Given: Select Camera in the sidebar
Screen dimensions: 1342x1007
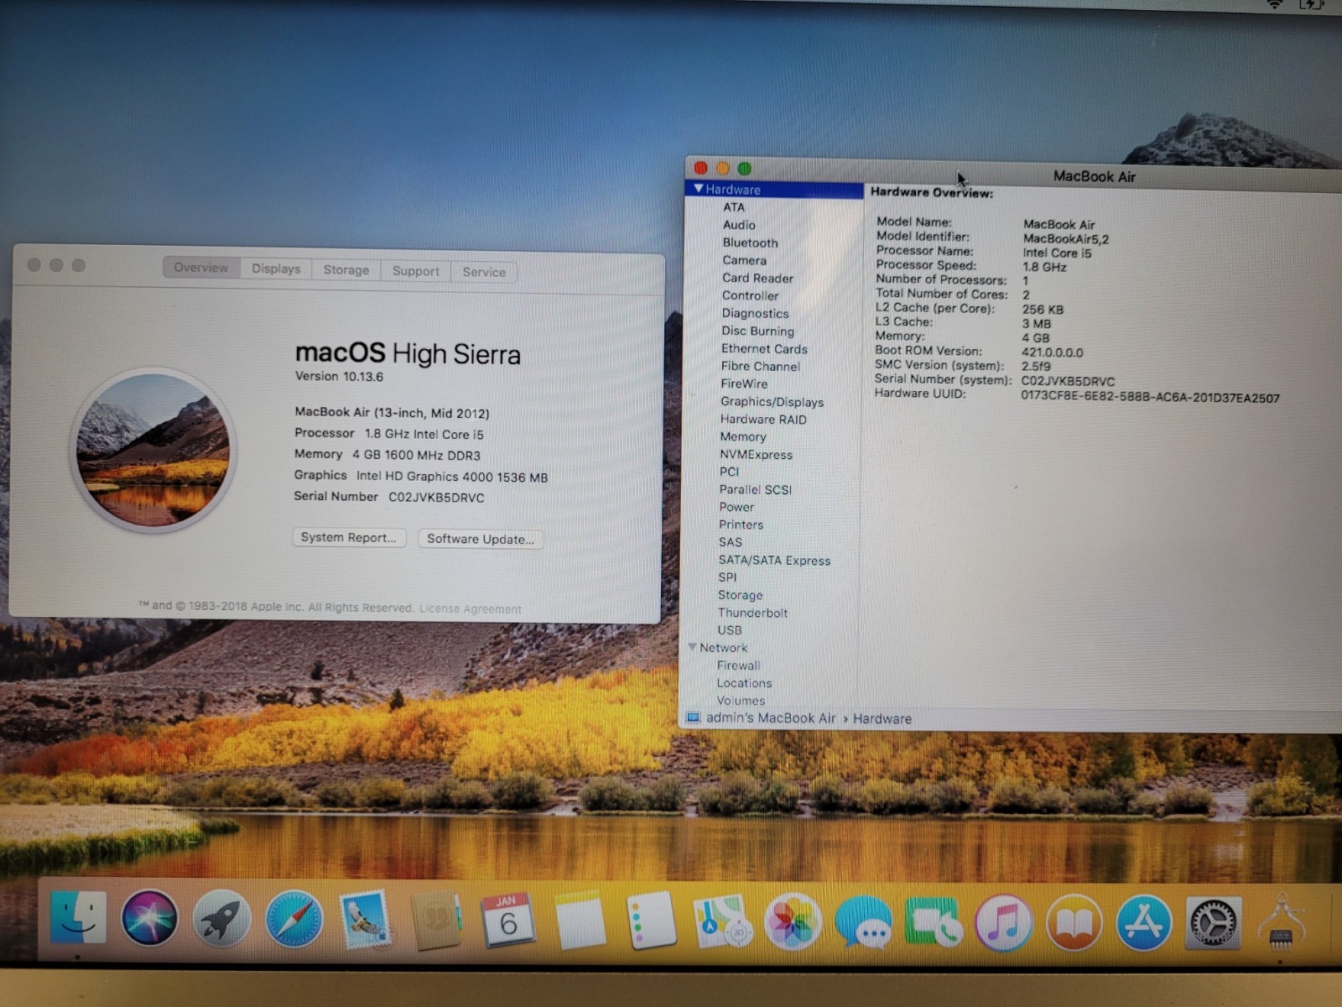Looking at the screenshot, I should (744, 260).
